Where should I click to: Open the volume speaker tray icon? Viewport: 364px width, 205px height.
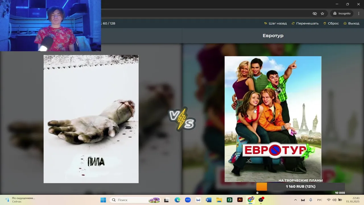click(334, 200)
